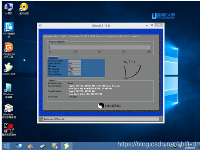Click the Source Partition details line
The width and height of the screenshot is (201, 152).
[x=94, y=86]
